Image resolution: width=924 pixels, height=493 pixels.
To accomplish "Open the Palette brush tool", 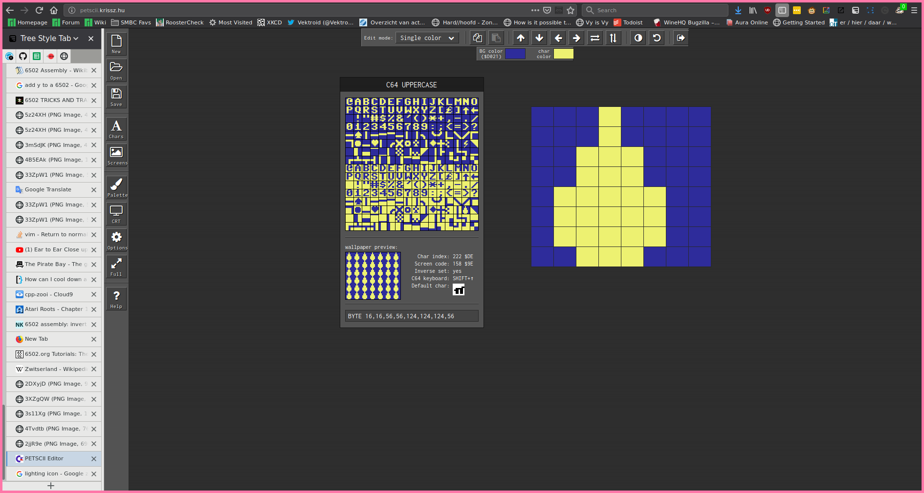I will point(116,187).
